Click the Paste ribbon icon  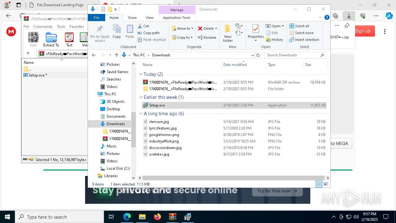(130, 31)
